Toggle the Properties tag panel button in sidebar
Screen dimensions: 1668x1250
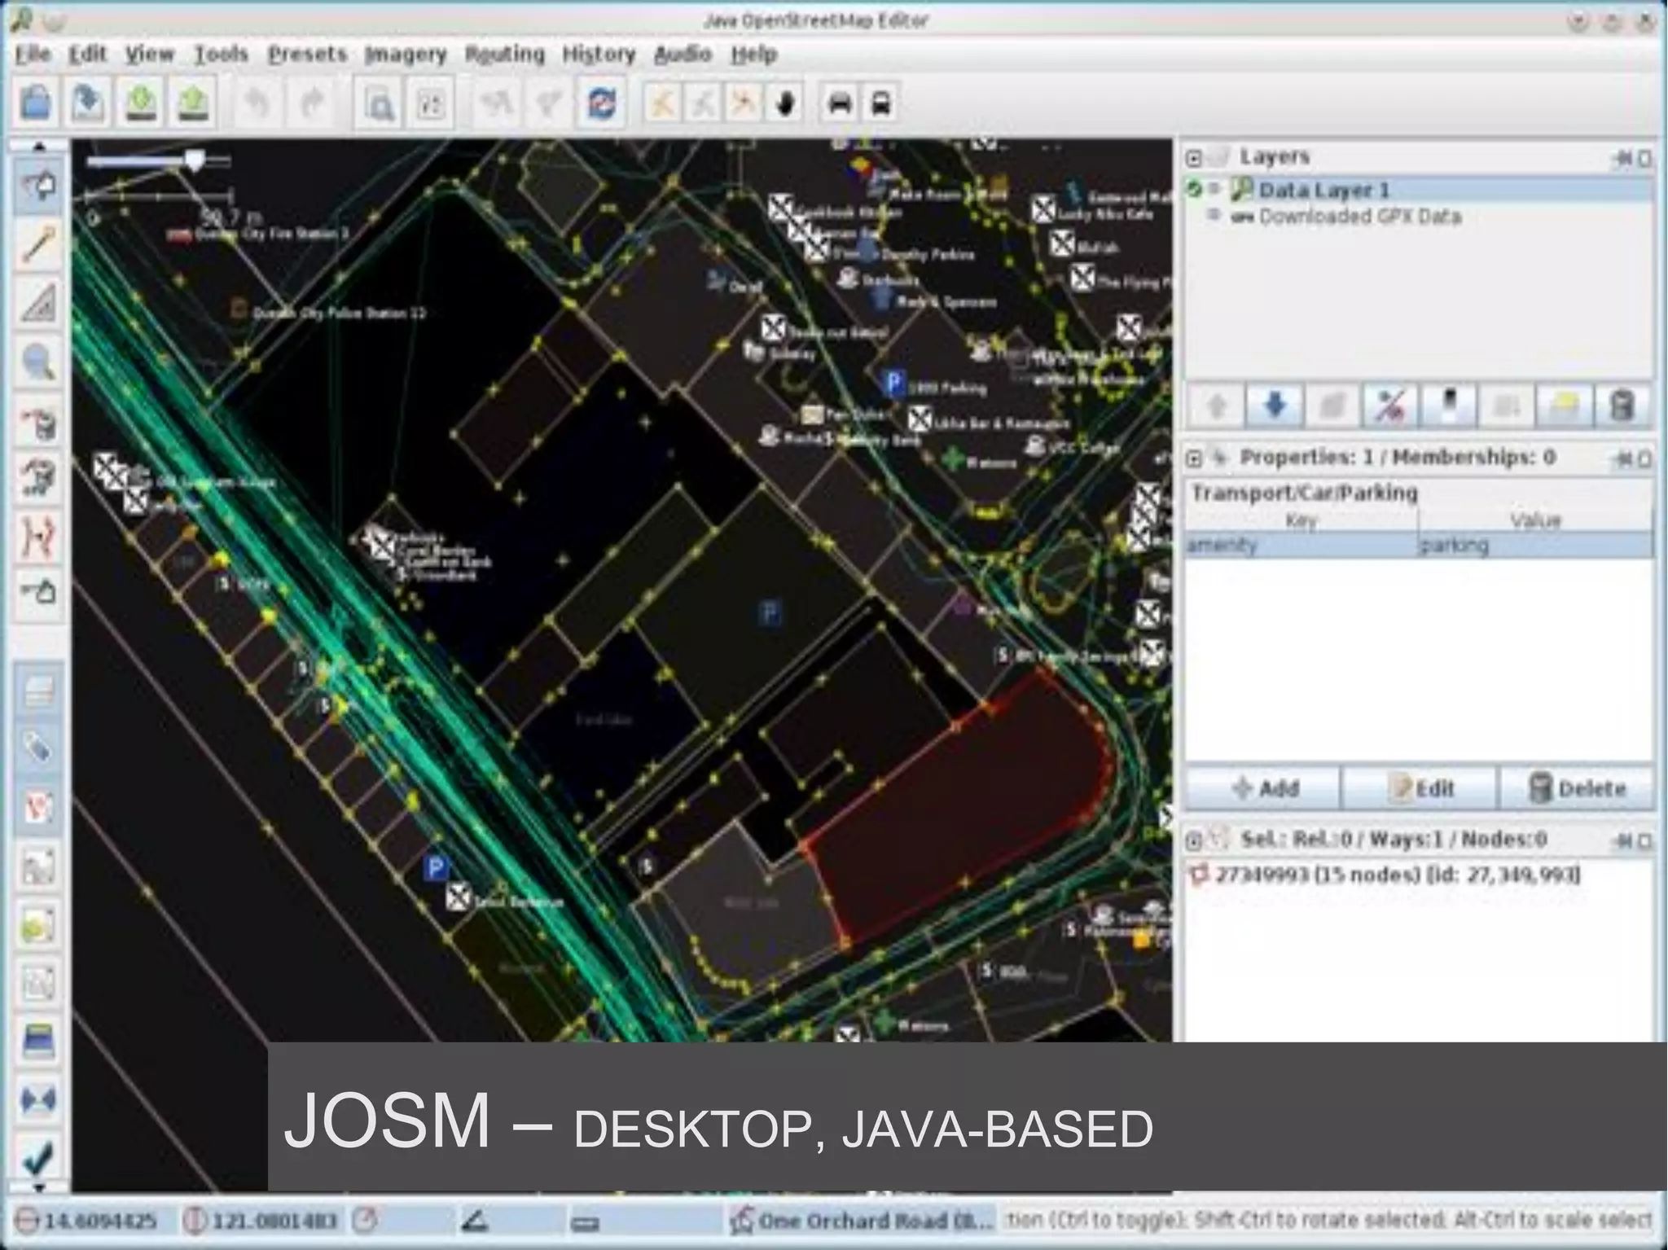(x=38, y=748)
